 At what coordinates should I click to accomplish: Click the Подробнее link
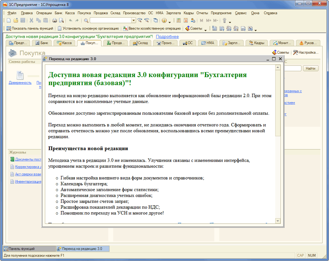[x=167, y=37]
